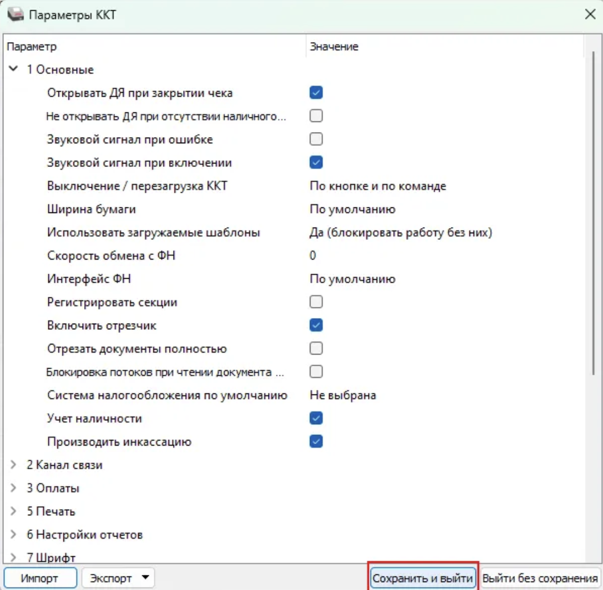The image size is (603, 590).
Task: Disable Звуковой сигнал при включении checkbox
Action: point(316,162)
